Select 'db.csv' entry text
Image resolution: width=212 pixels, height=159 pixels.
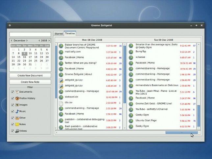(x=69, y=102)
